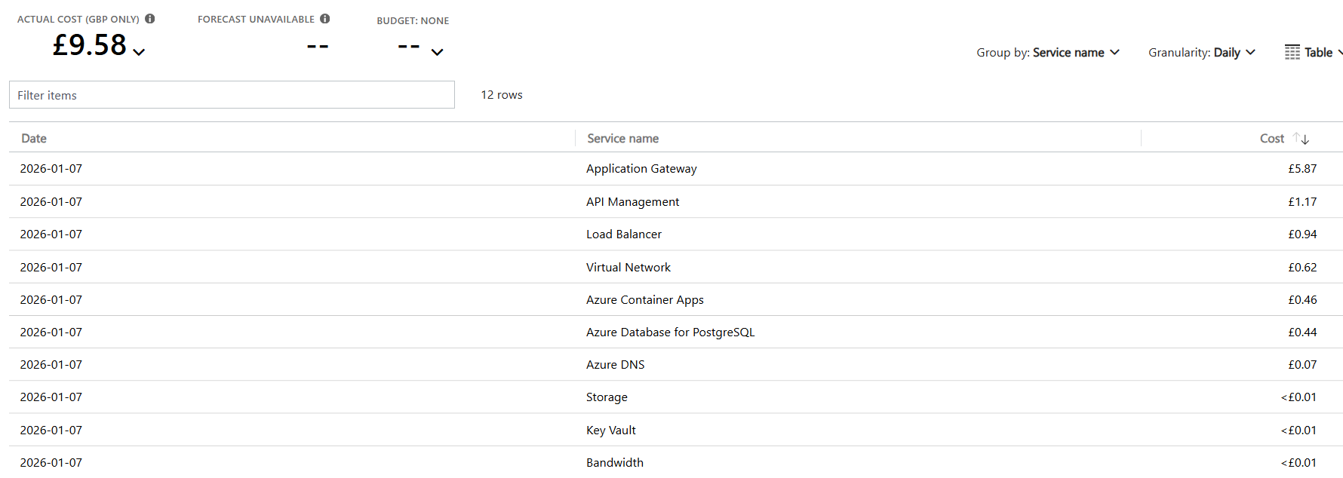The height and width of the screenshot is (478, 1343).
Task: Select the API Management service row
Action: click(x=632, y=202)
